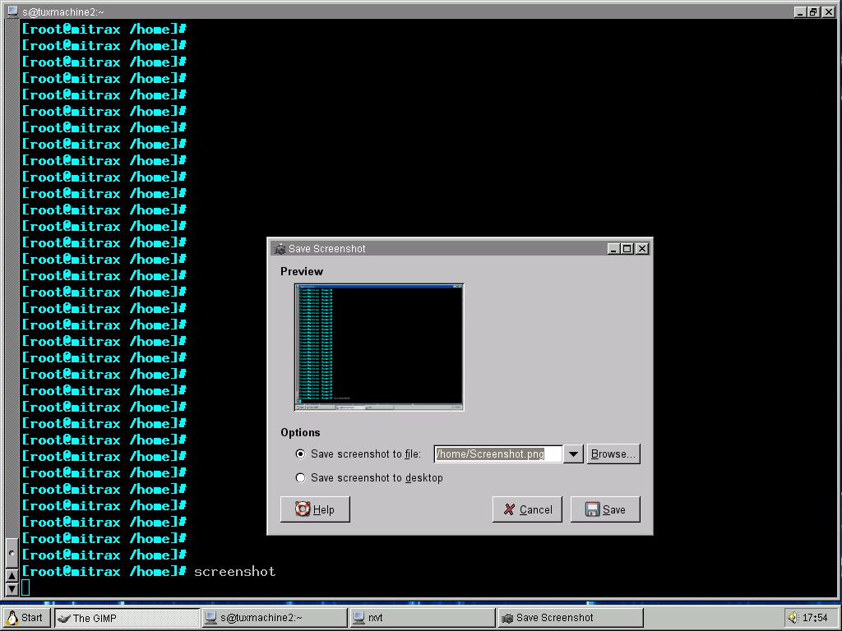Click the Browse... button
Image resolution: width=842 pixels, height=631 pixels.
coord(613,454)
